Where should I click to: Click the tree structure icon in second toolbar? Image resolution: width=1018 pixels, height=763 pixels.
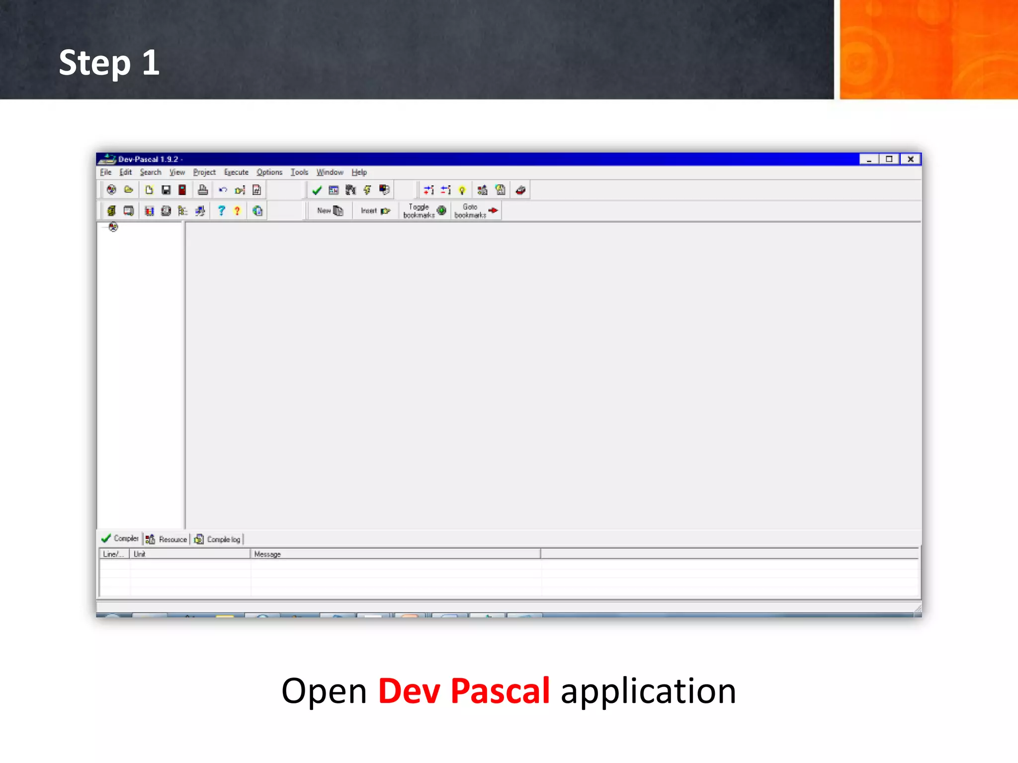click(182, 211)
